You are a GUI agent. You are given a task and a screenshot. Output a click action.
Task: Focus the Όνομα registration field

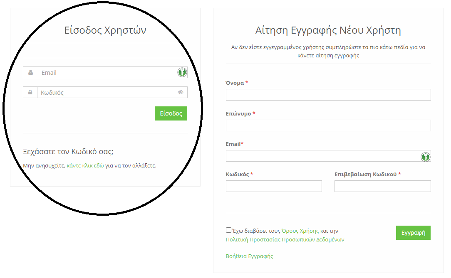(x=328, y=95)
